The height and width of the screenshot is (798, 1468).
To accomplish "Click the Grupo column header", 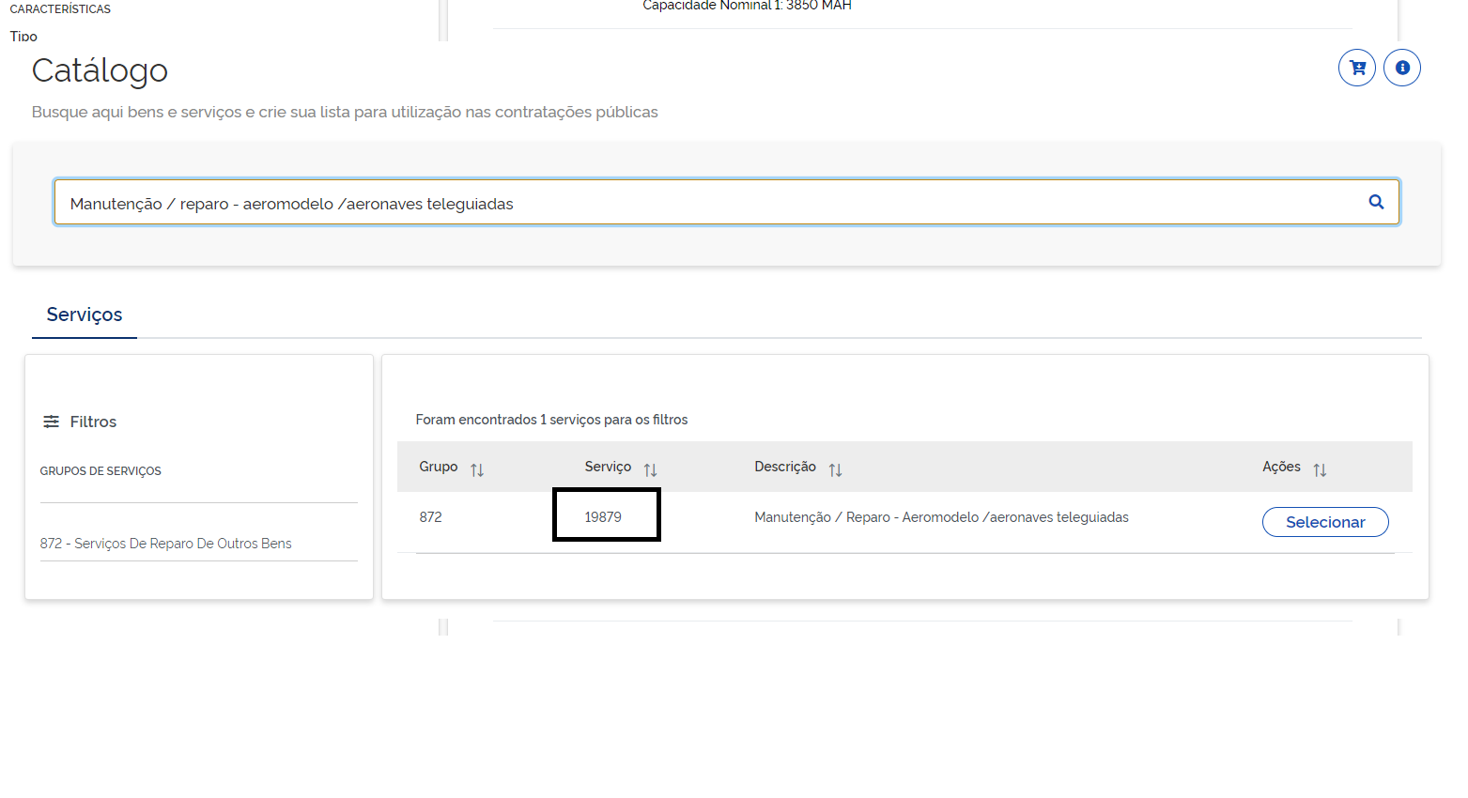I will (439, 467).
